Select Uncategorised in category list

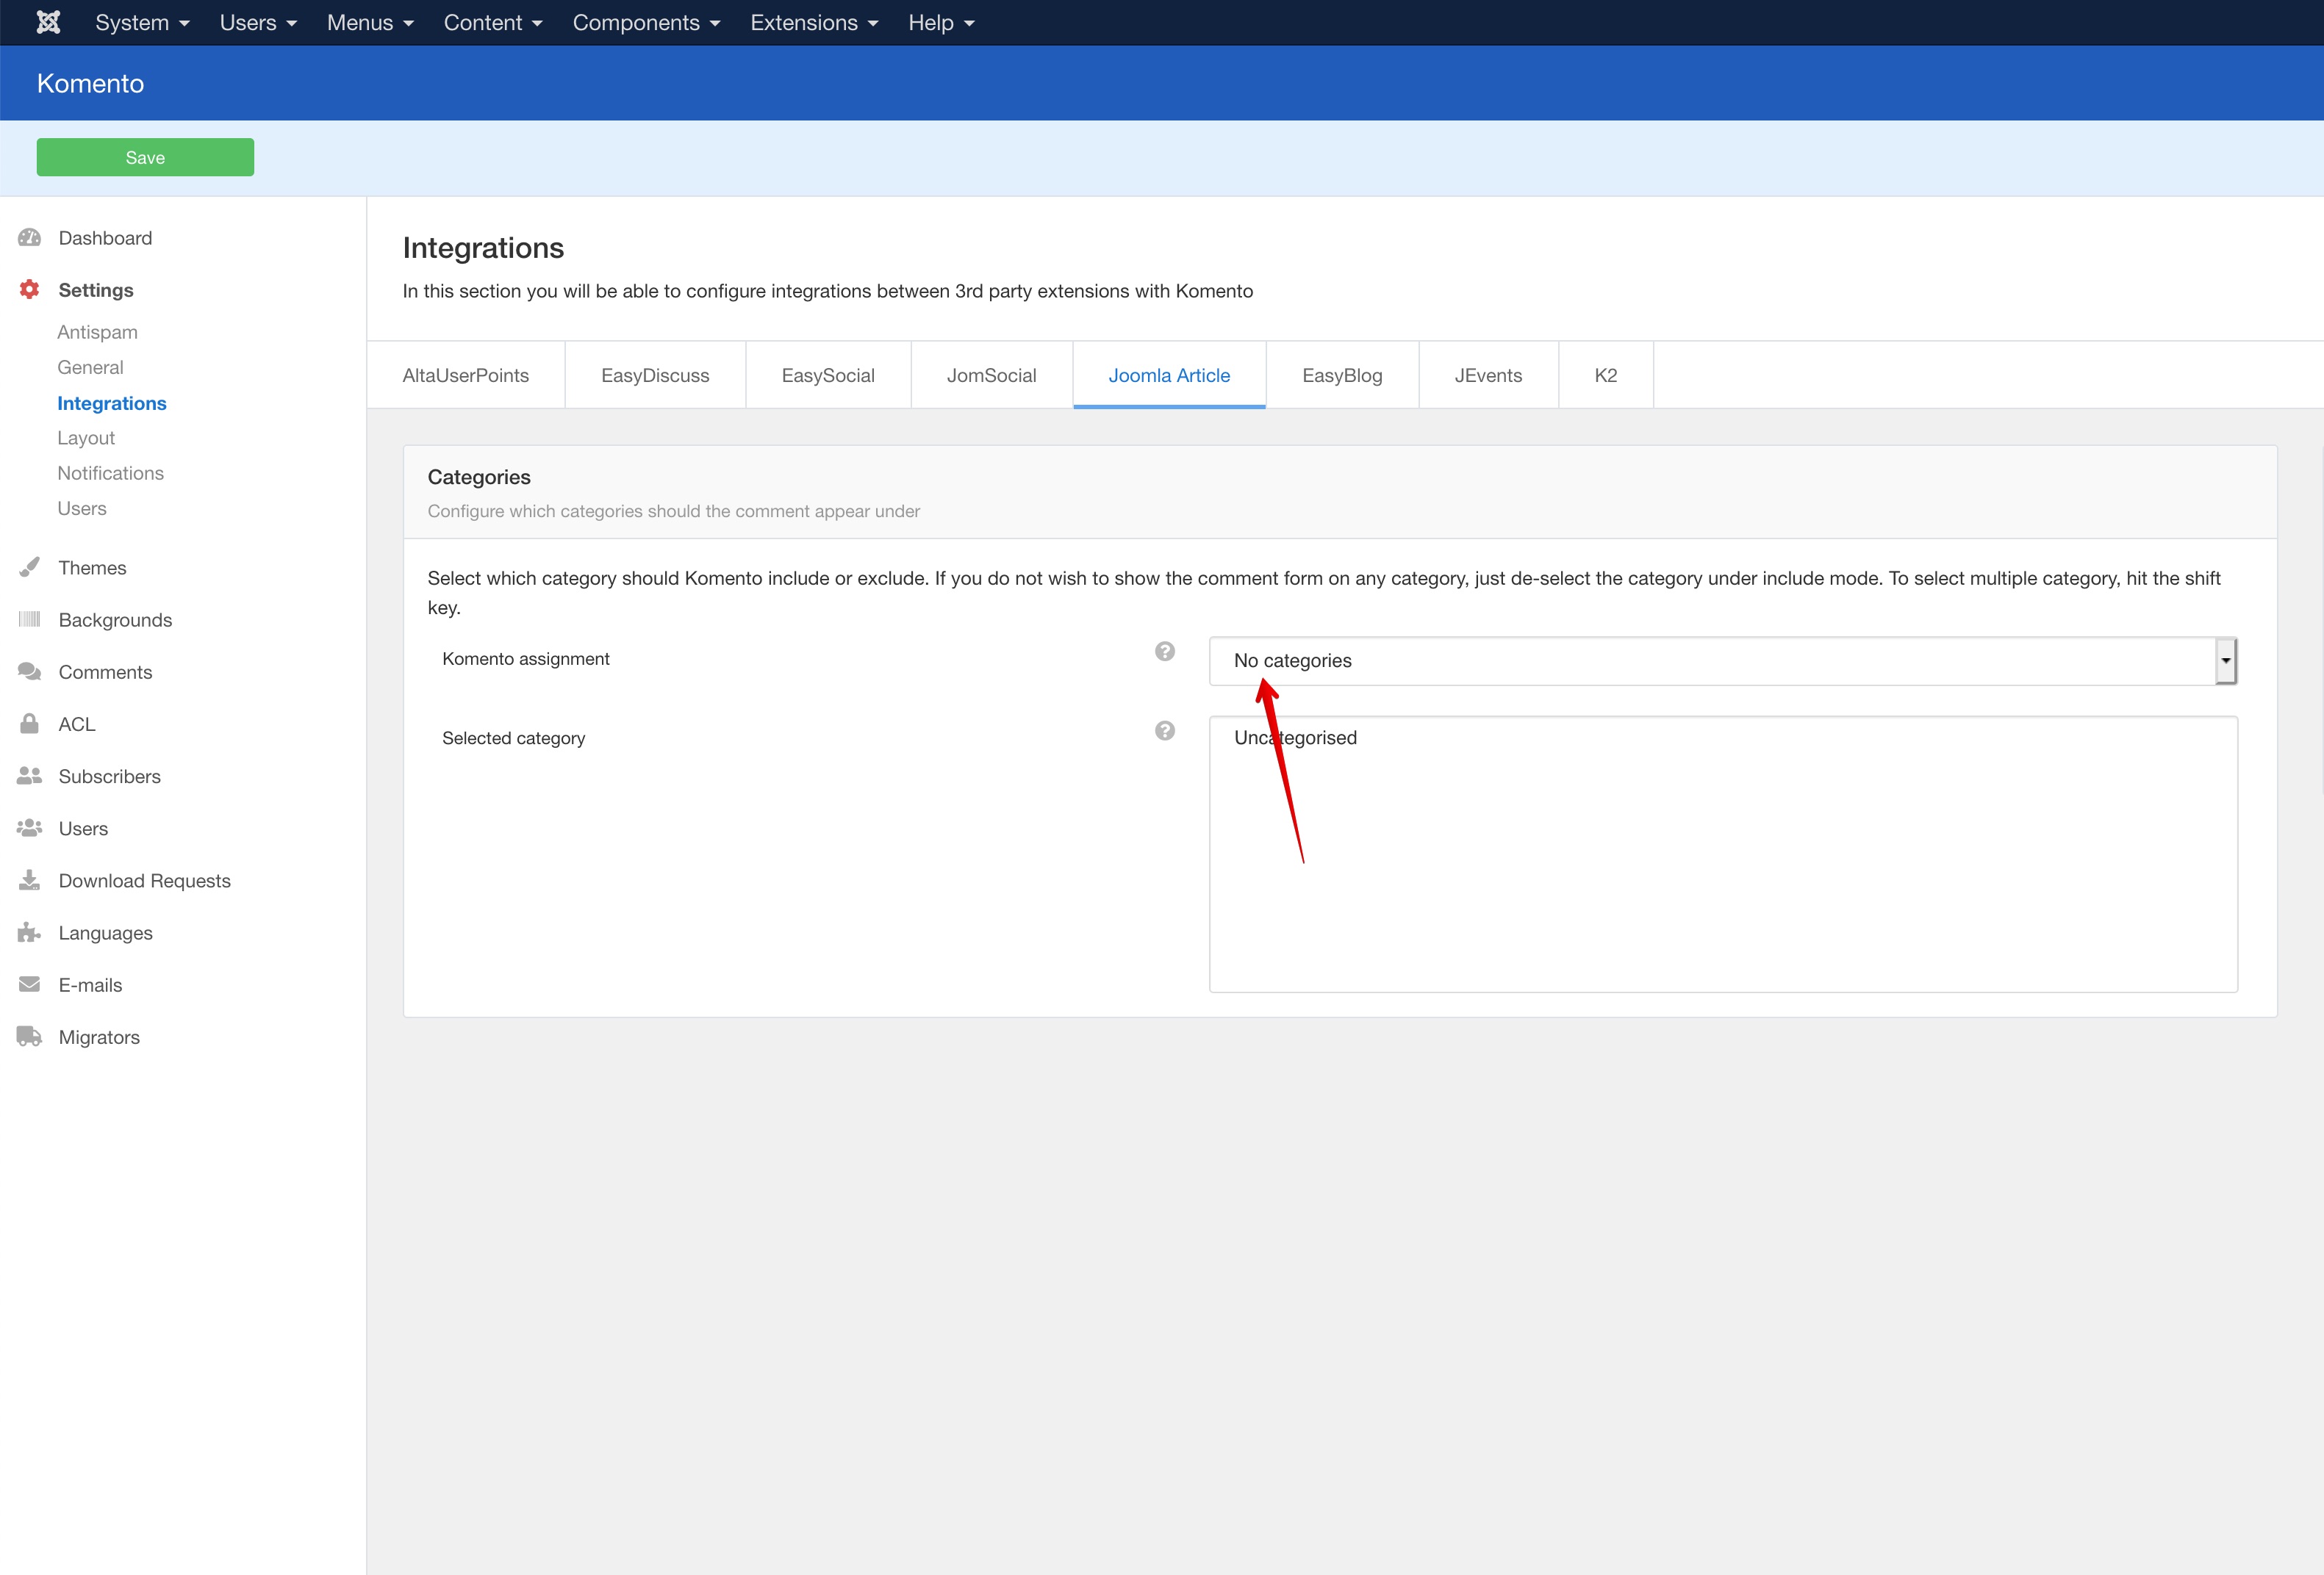tap(1295, 738)
